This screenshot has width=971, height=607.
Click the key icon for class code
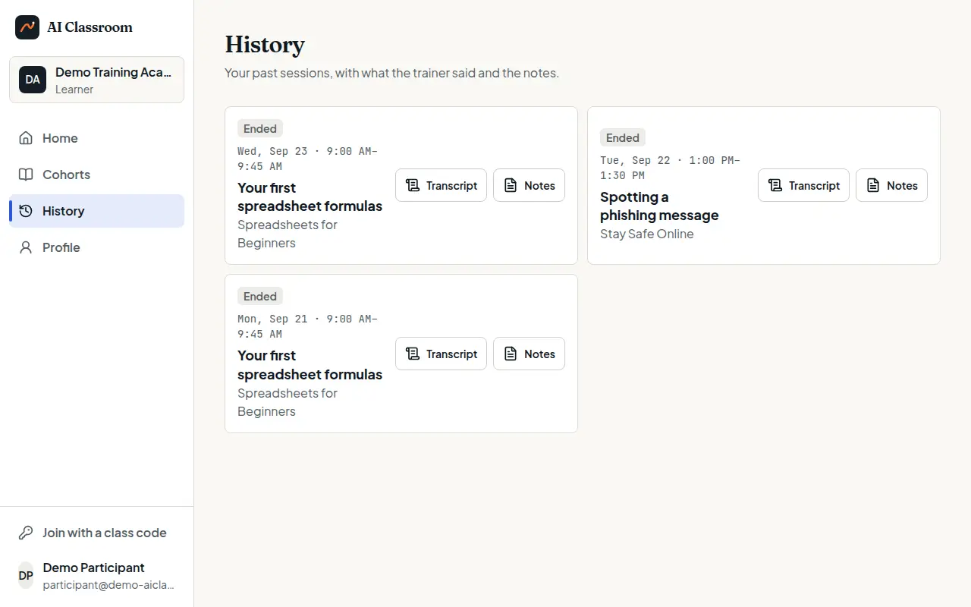[26, 533]
